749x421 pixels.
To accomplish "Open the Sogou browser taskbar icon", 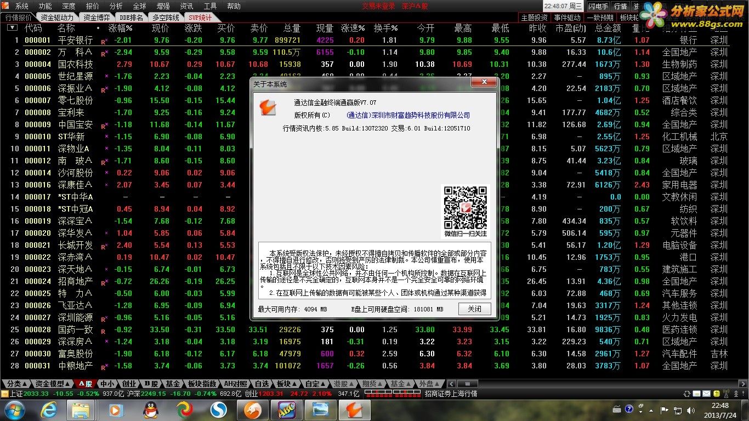I will (219, 410).
